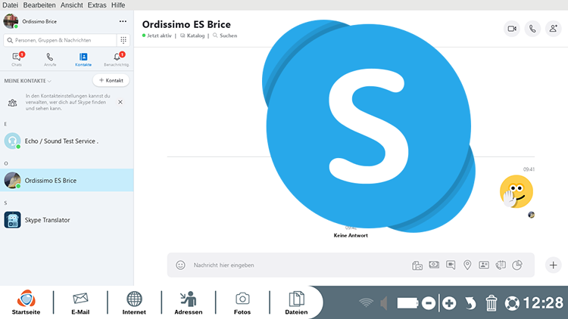This screenshot has width=568, height=319.
Task: Select the Skype Translator contact
Action: (x=67, y=220)
